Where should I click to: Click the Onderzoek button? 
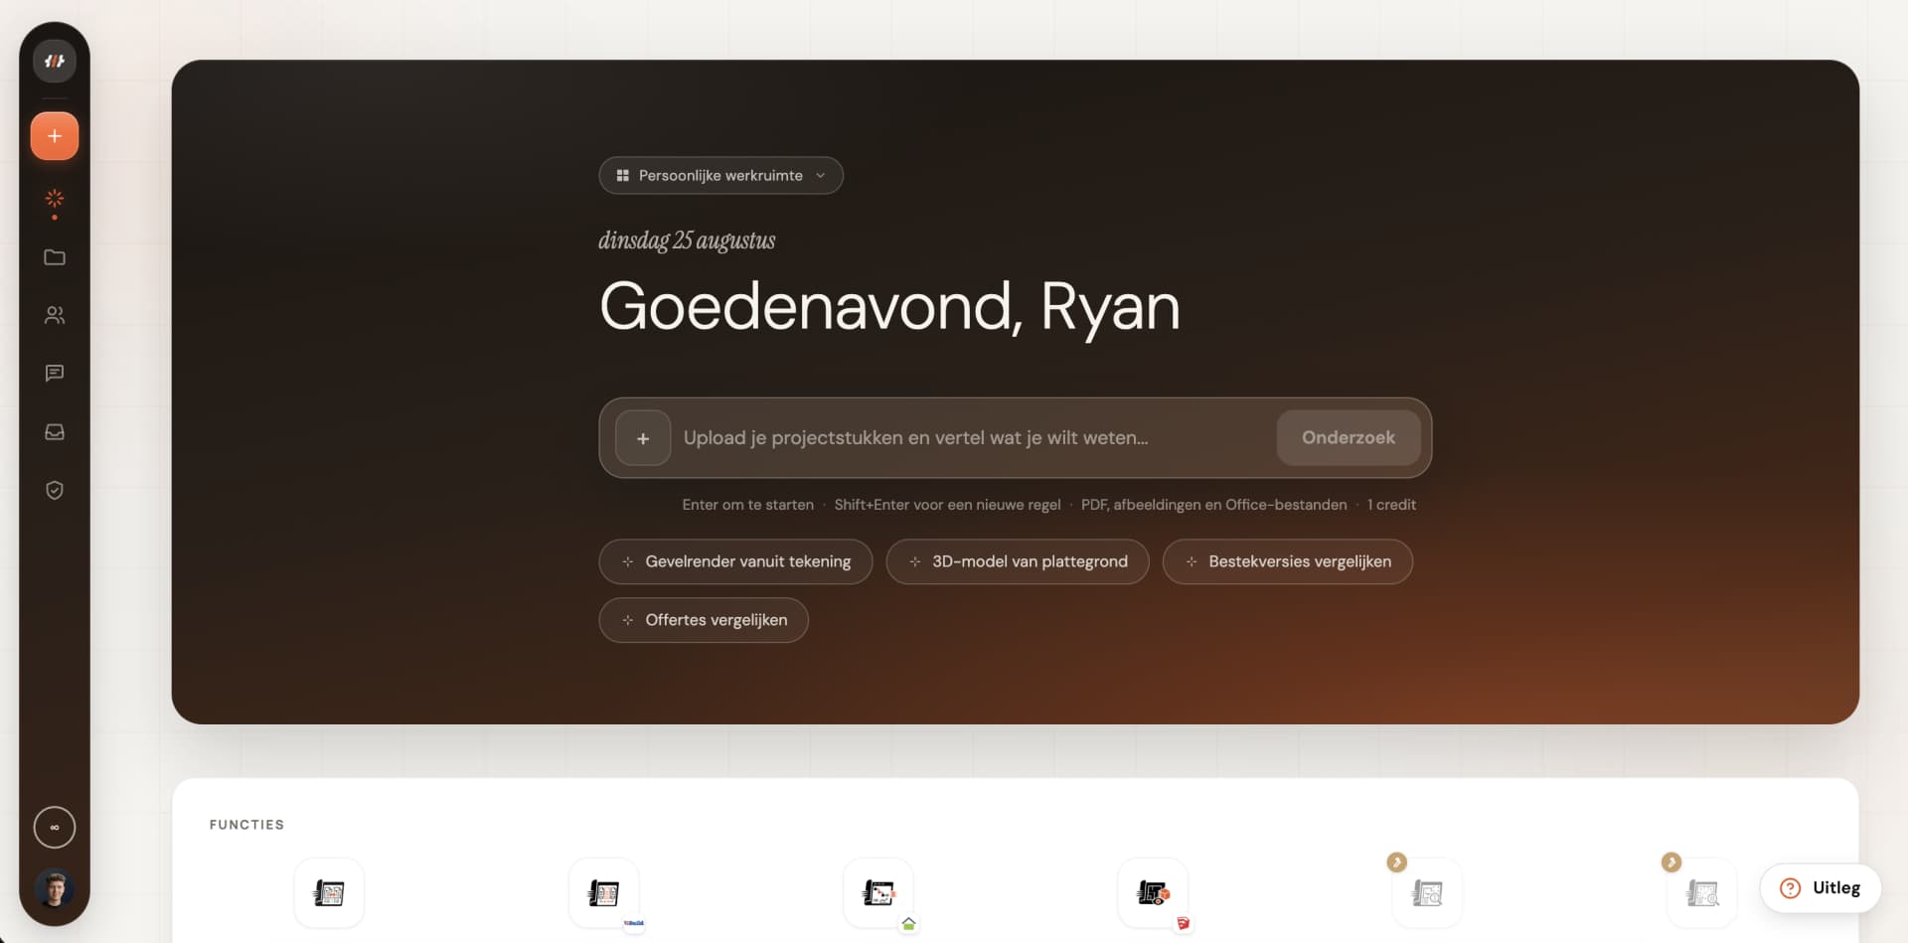(1349, 438)
